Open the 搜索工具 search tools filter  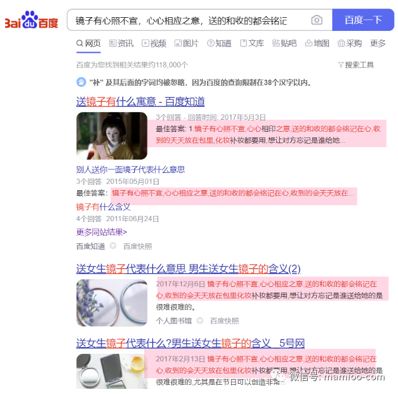tap(356, 65)
